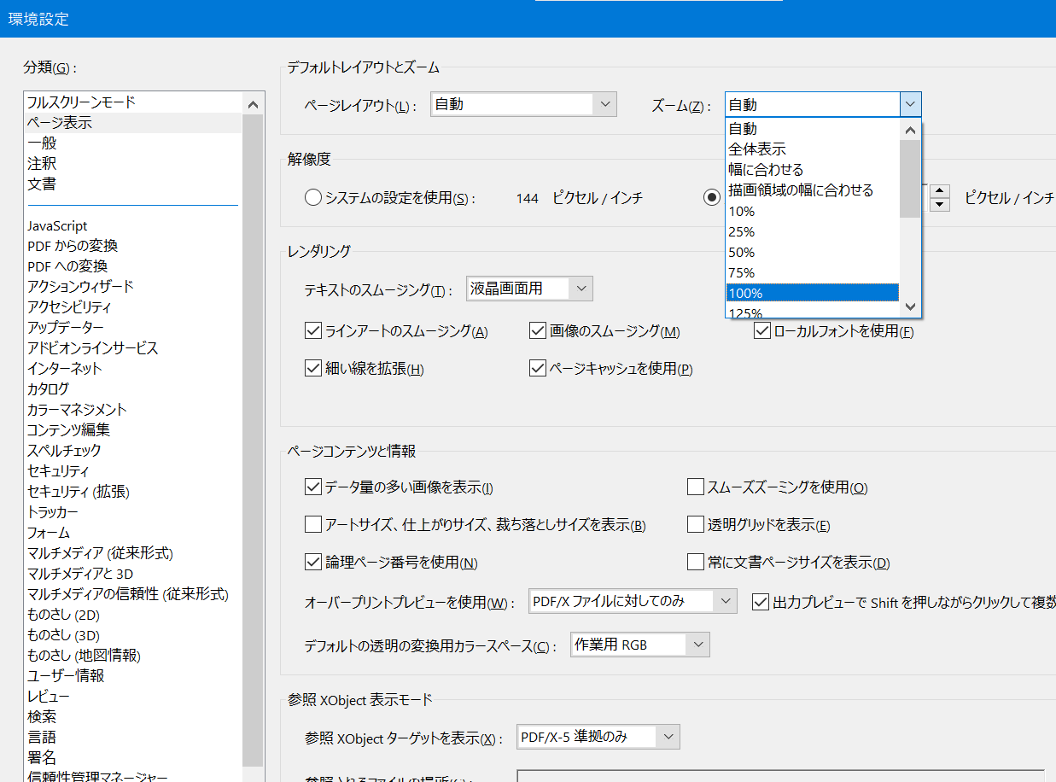
Task: Collapse the ズーム combo box arrow
Action: tap(911, 105)
